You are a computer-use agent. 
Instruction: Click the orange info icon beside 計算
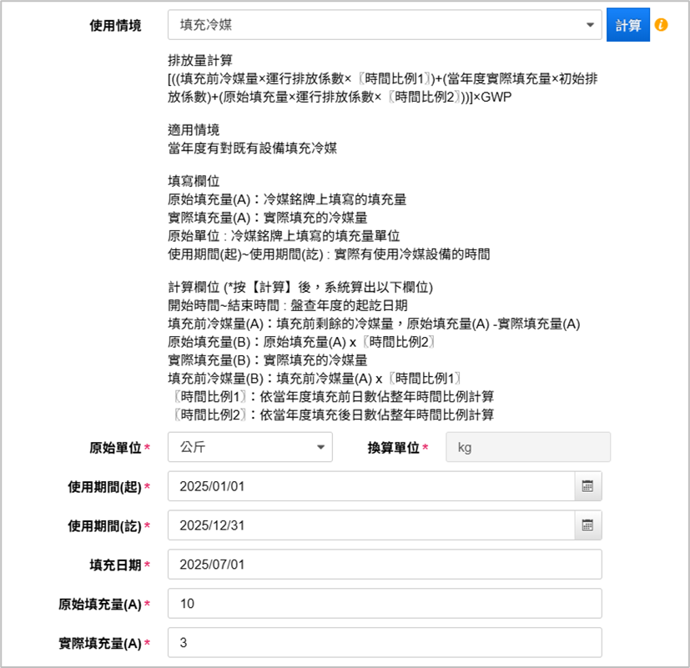pos(661,25)
